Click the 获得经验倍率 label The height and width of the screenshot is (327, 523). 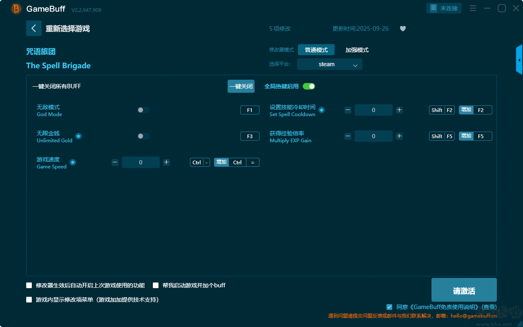click(287, 133)
